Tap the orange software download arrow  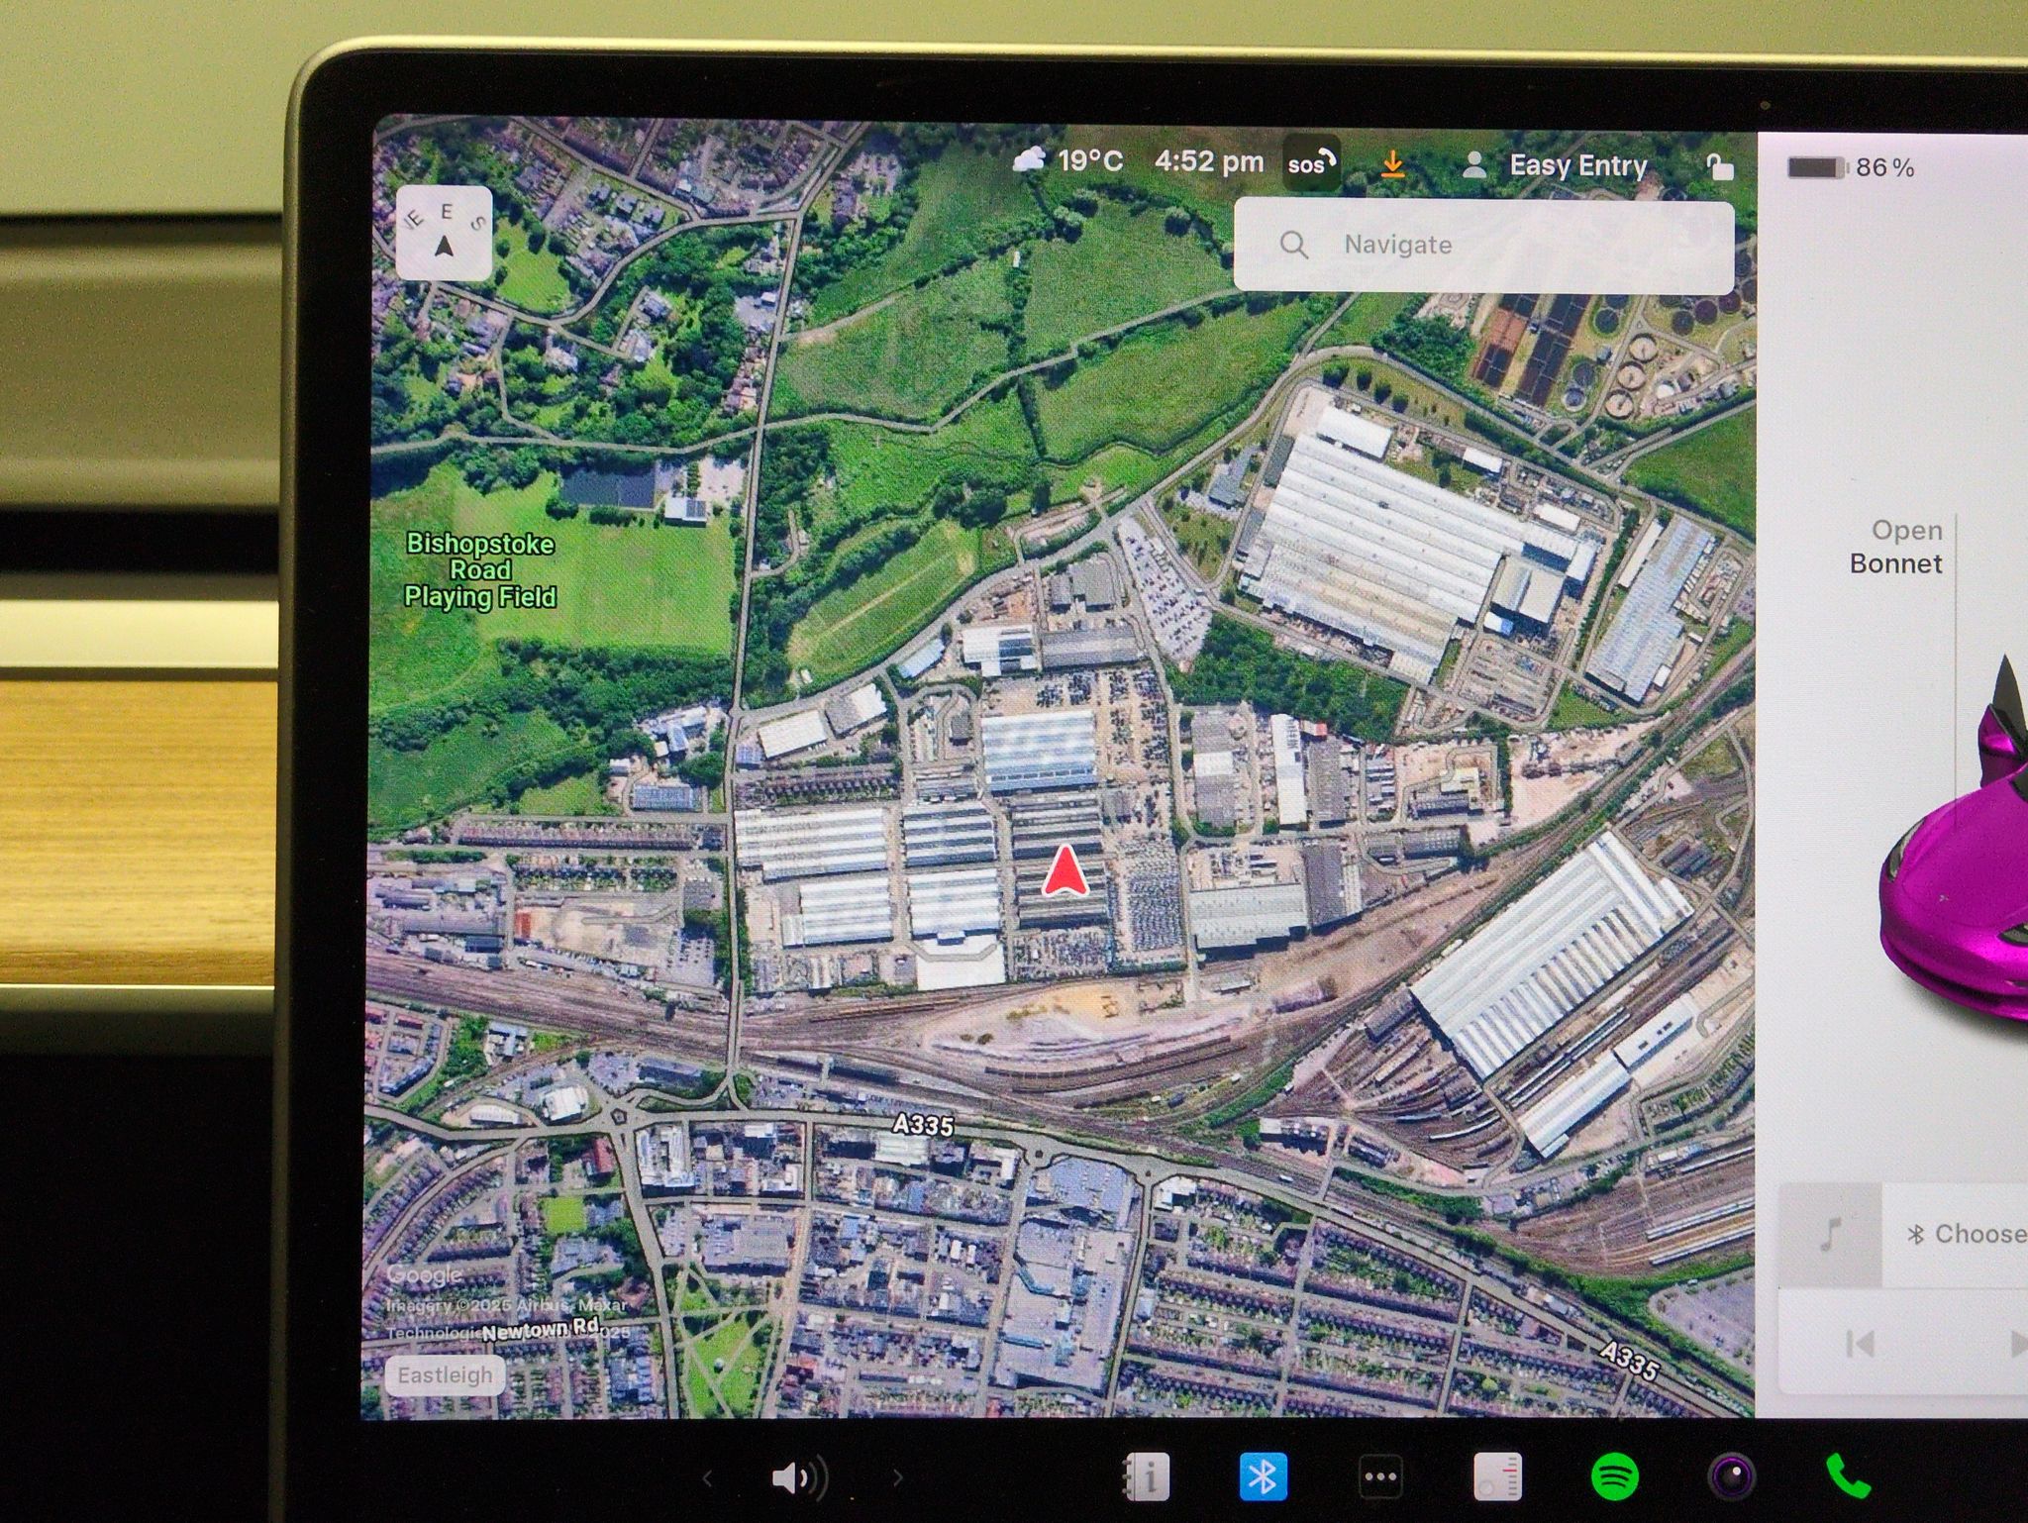point(1392,164)
